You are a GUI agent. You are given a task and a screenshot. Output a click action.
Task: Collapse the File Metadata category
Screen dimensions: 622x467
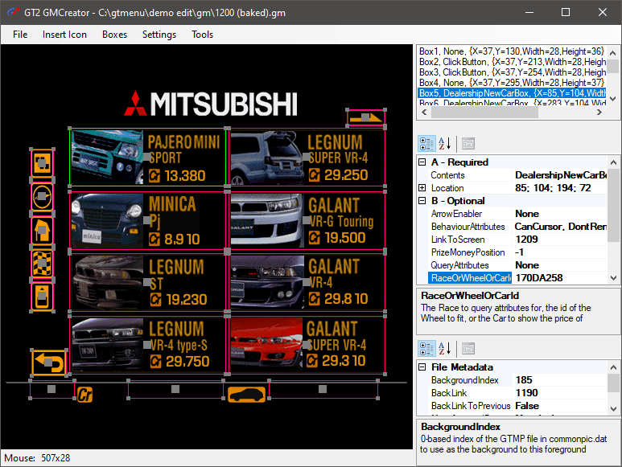pyautogui.click(x=422, y=367)
